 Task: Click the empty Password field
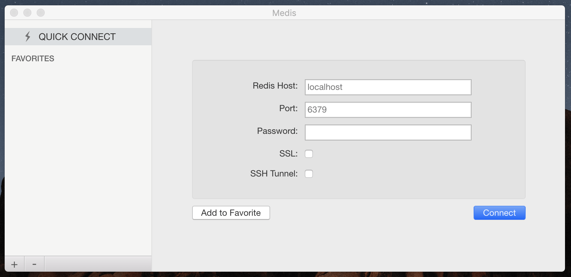point(388,132)
